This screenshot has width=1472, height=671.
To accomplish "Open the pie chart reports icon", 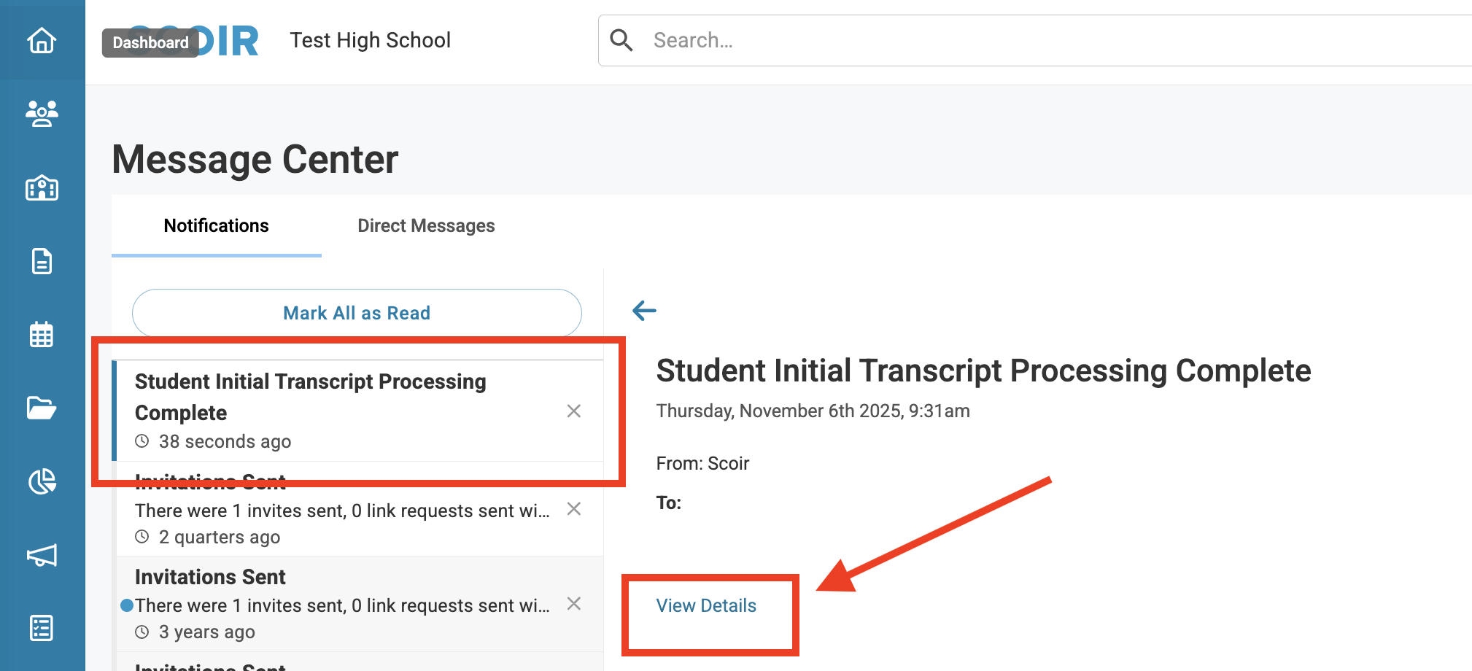I will 42,481.
